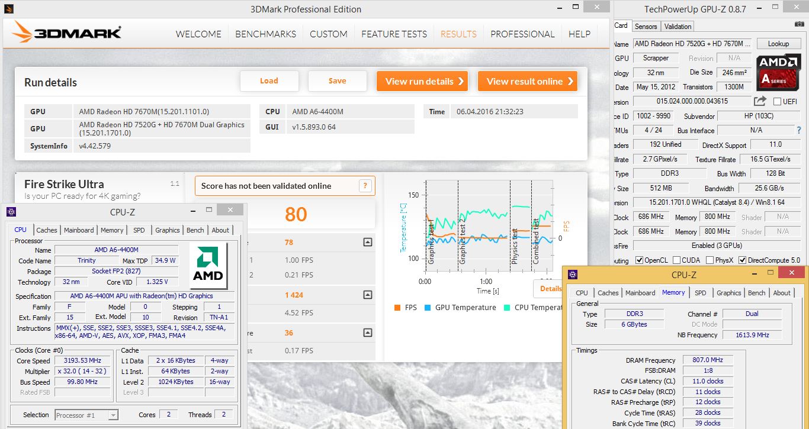This screenshot has height=429, width=809.
Task: Click the Load button in Run details
Action: (x=269, y=81)
